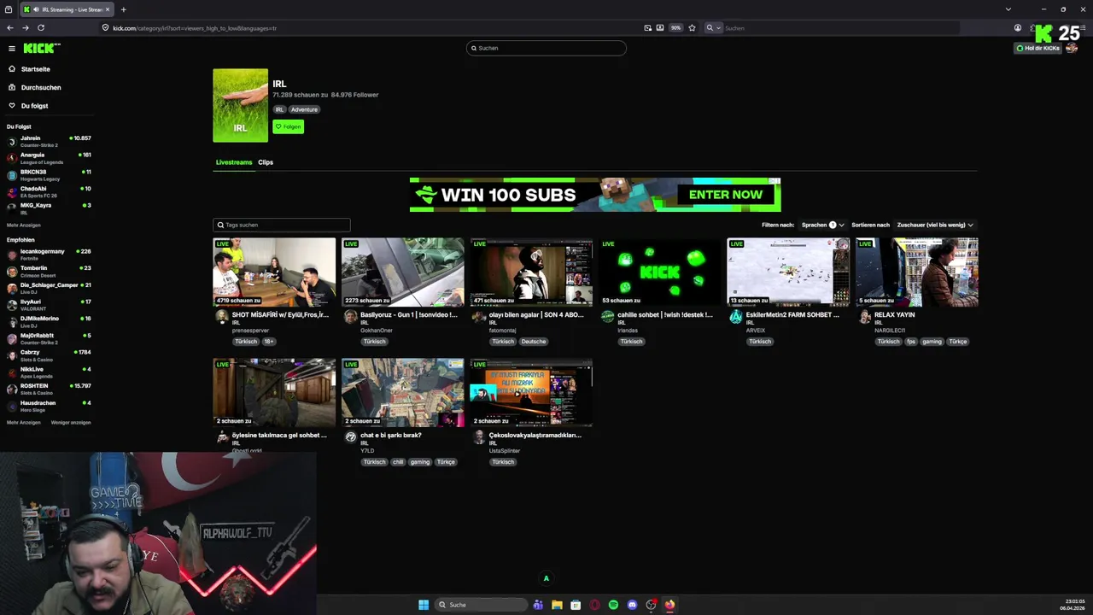Viewport: 1093px width, 615px height.
Task: Click the UstaSplinter channel avatar
Action: [x=479, y=437]
